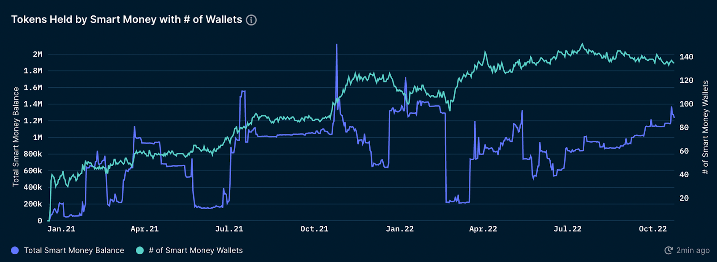
Task: Click the 2M value on the left axis
Action: pos(38,54)
